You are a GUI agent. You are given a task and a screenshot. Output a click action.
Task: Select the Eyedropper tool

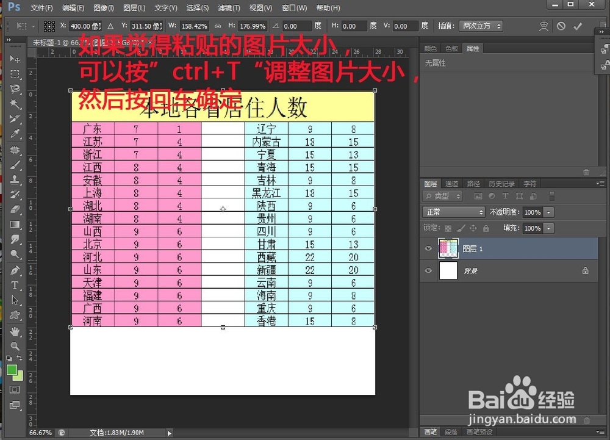[x=15, y=134]
